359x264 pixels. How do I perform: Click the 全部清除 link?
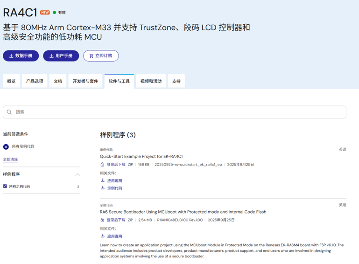pyautogui.click(x=10, y=160)
